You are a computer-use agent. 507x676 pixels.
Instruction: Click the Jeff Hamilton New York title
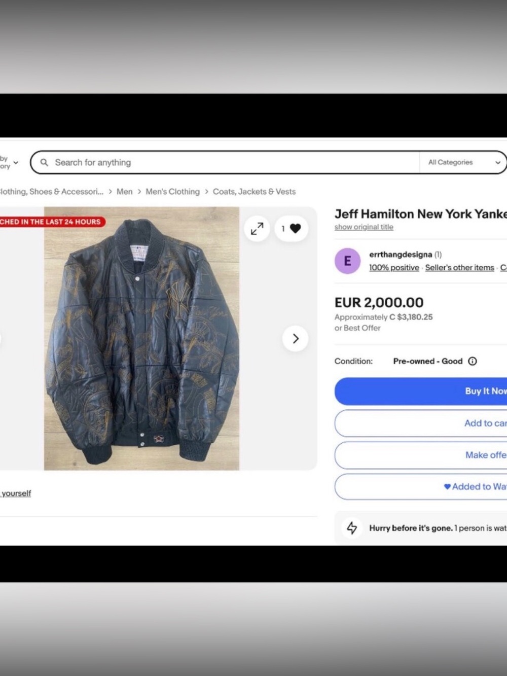click(x=420, y=214)
